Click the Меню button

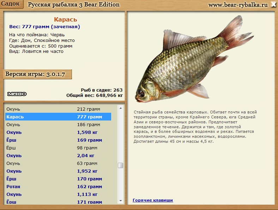tap(17, 94)
